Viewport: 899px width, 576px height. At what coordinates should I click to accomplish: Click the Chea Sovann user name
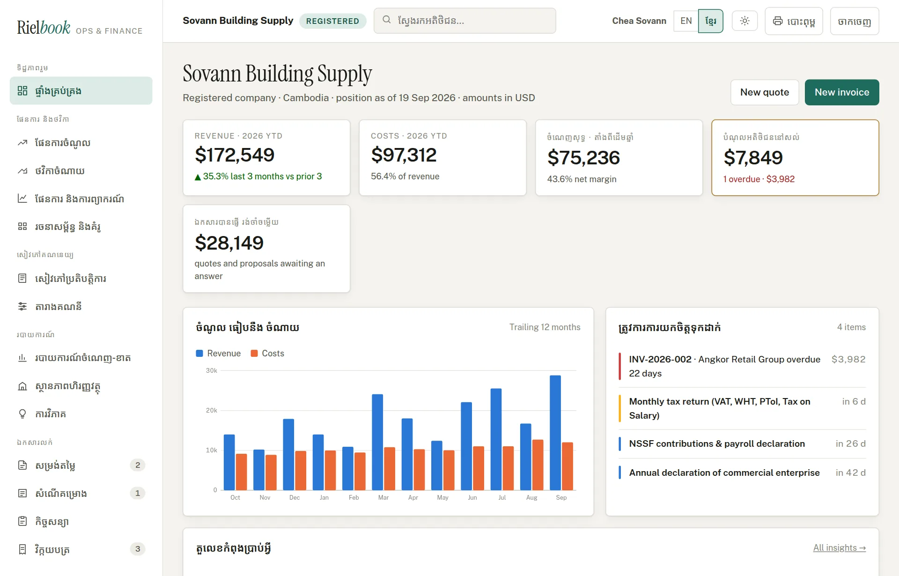click(639, 21)
